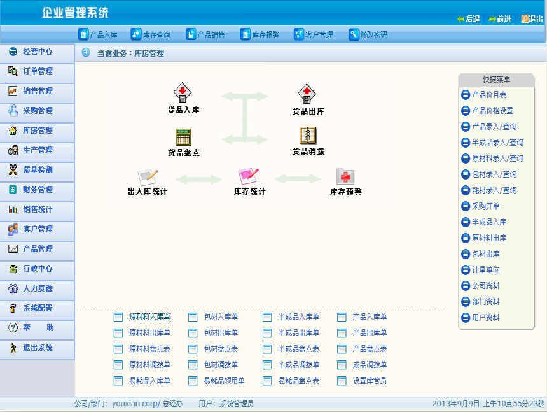
Task: Select 库房管理 in the left sidebar
Action: click(x=37, y=131)
